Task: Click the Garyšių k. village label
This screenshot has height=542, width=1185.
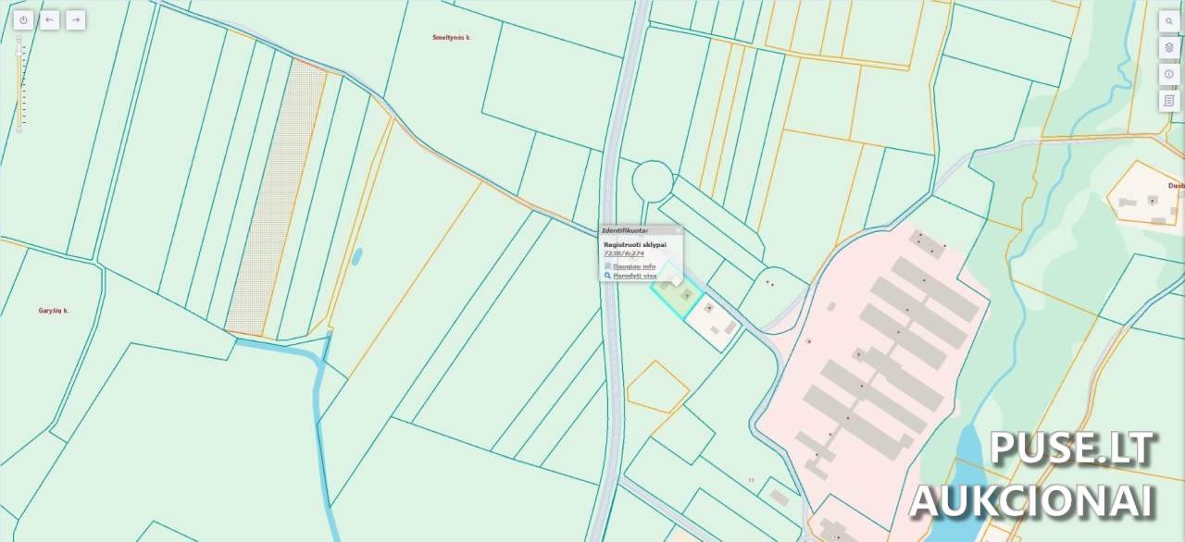Action: point(54,312)
